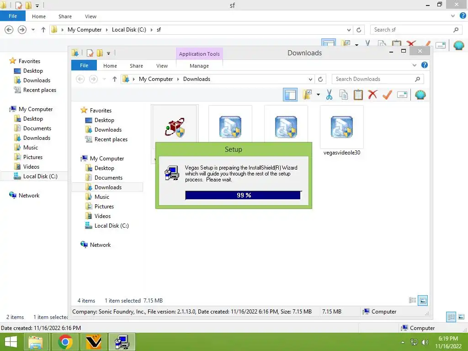Click the volume speaker icon in system tray

425,342
